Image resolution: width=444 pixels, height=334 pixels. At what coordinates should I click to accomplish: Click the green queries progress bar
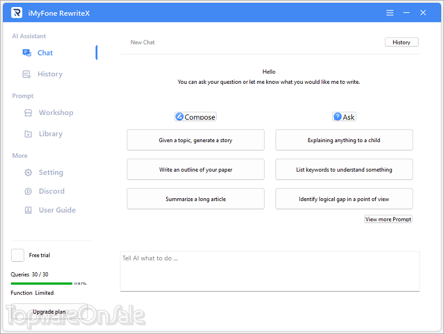[x=41, y=283]
